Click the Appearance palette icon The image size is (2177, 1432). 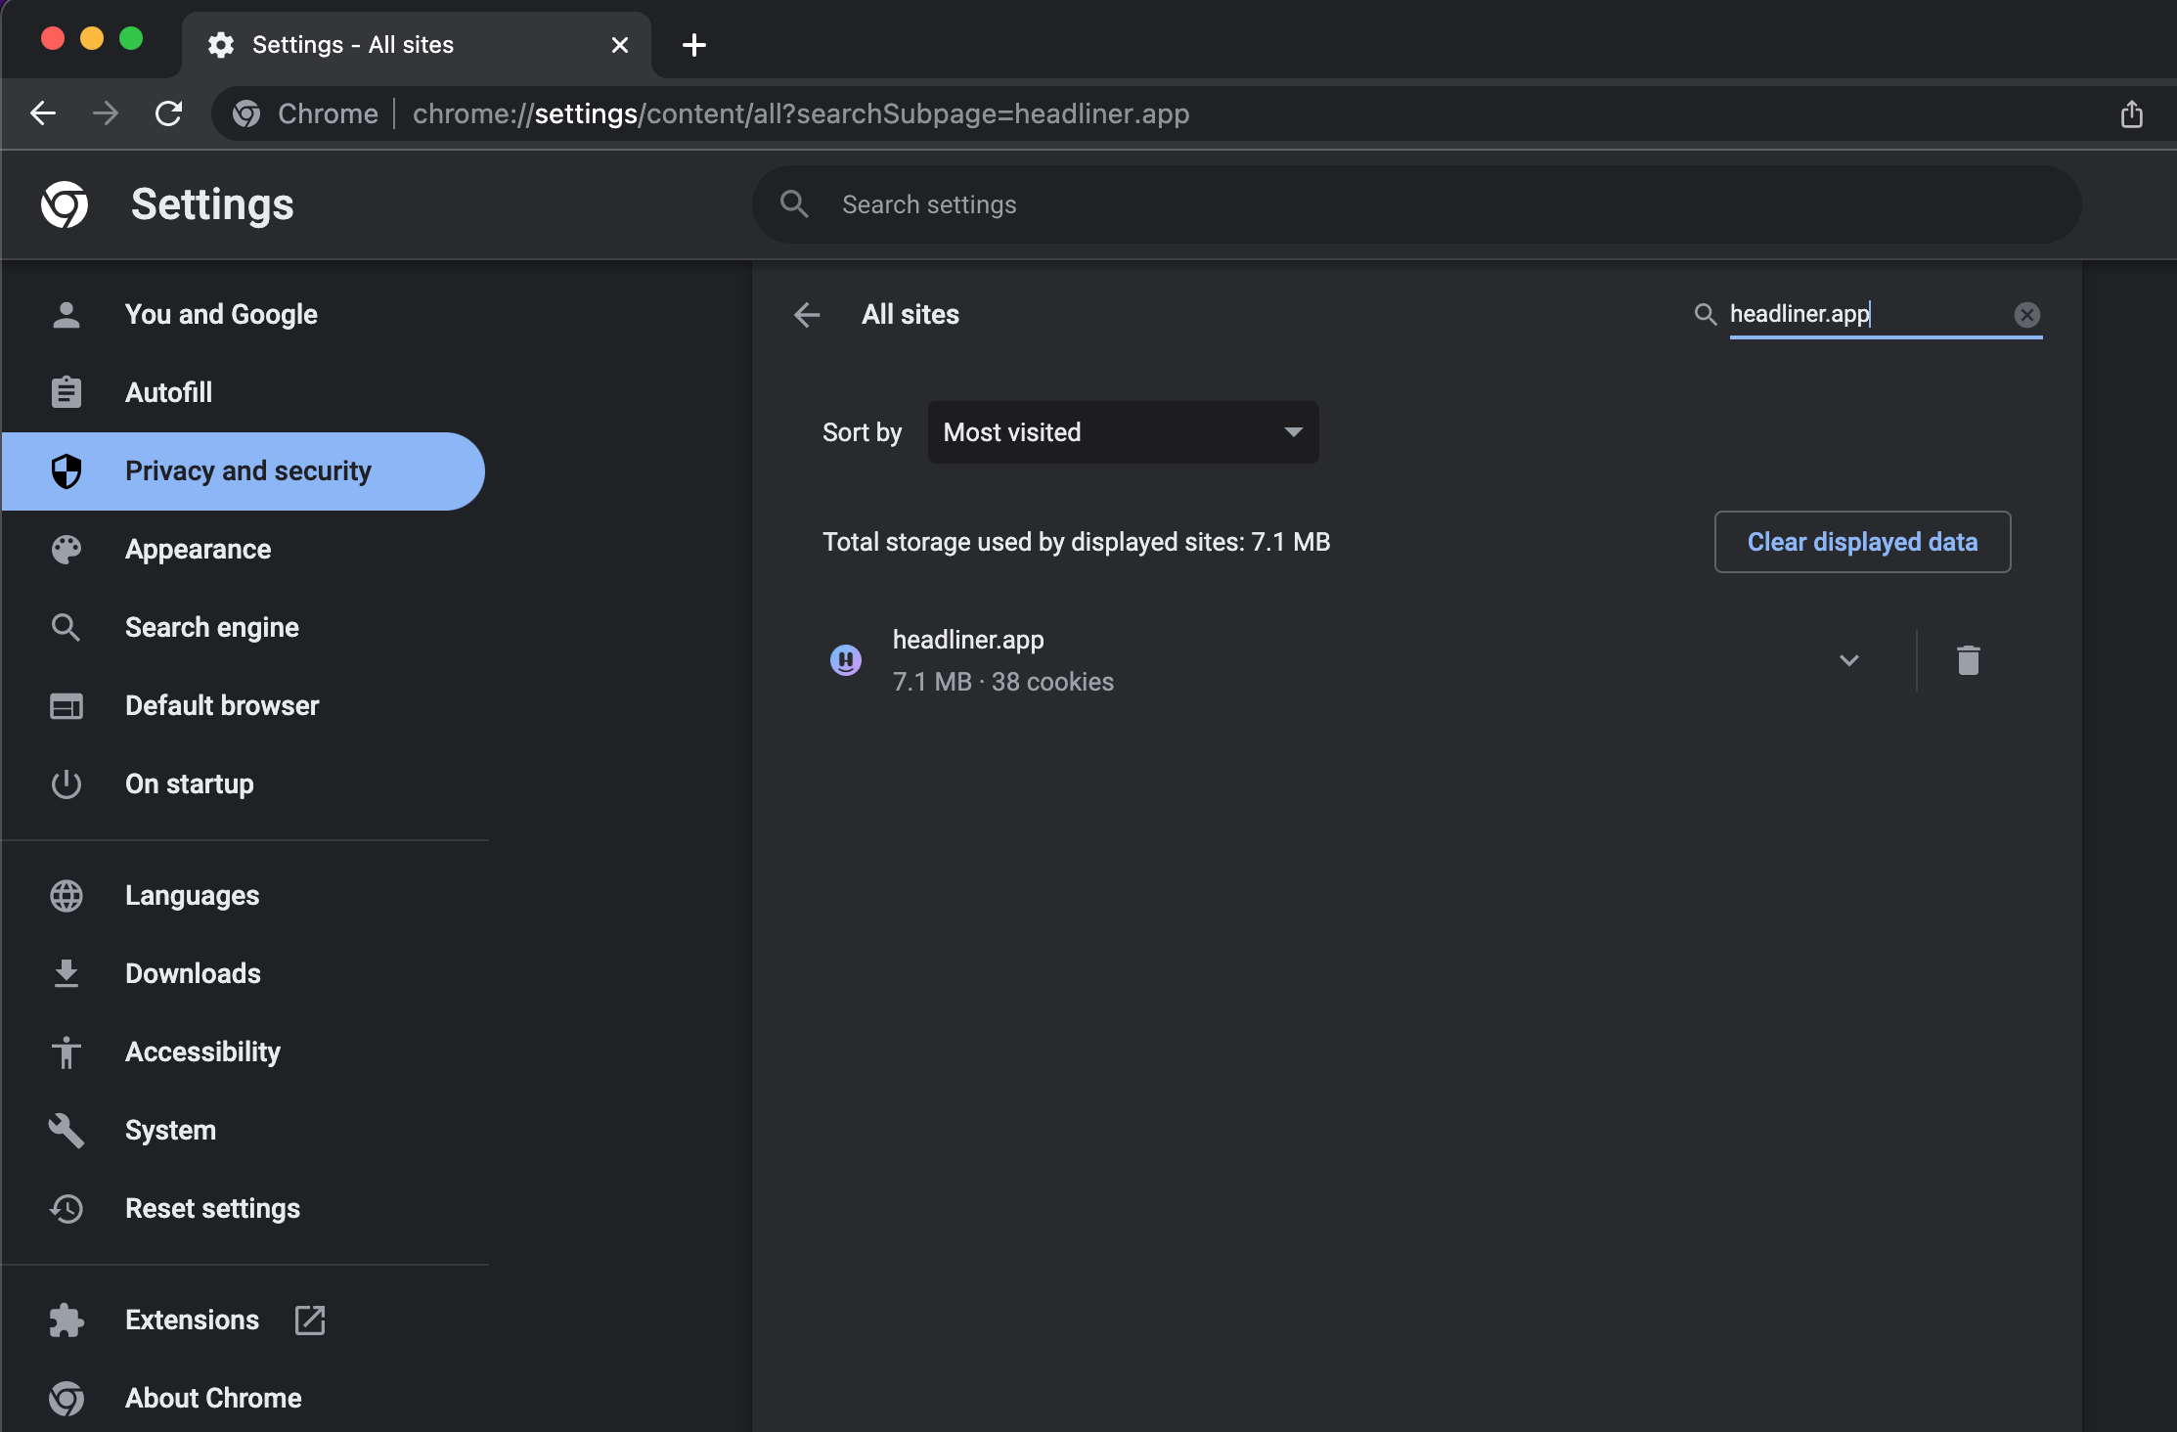click(x=67, y=549)
